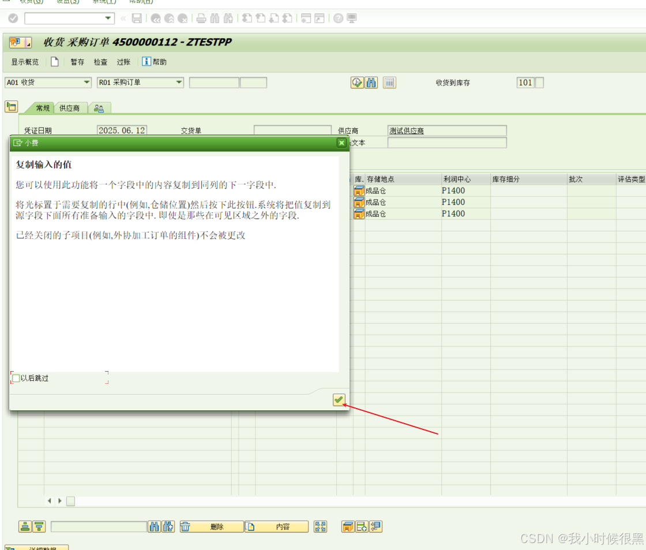This screenshot has height=550, width=646.
Task: Click the 凭证日期 date field
Action: tap(122, 130)
